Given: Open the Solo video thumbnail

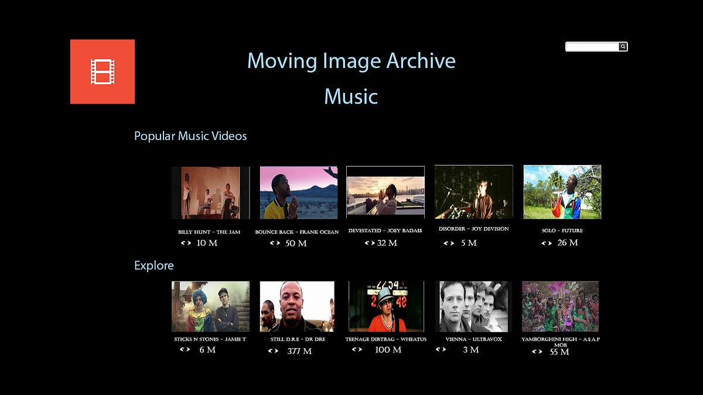Looking at the screenshot, I should coord(562,192).
